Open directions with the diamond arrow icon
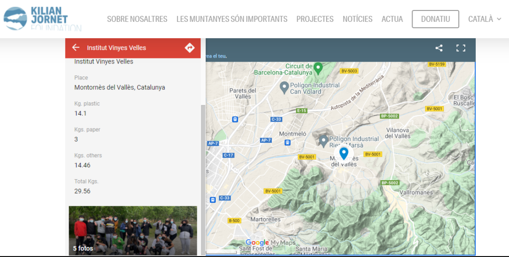This screenshot has width=509, height=257. [189, 48]
